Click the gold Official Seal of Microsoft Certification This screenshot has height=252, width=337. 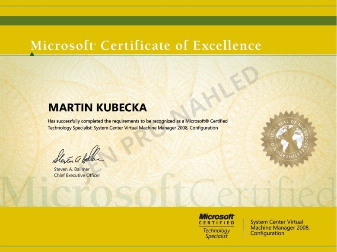pyautogui.click(x=289, y=139)
